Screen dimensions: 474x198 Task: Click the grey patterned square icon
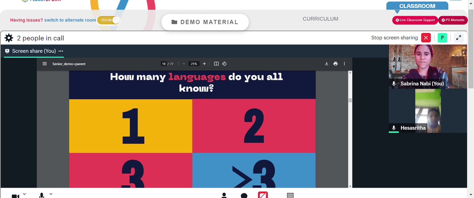290,195
